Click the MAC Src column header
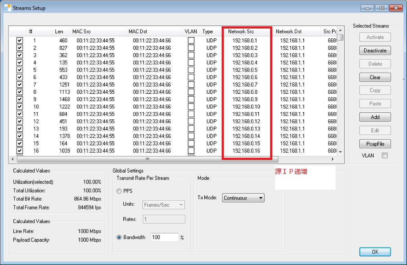The width and height of the screenshot is (407, 265). pos(98,31)
